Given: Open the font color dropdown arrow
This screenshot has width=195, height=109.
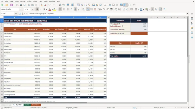Looking at the screenshot, I should 52,9.
